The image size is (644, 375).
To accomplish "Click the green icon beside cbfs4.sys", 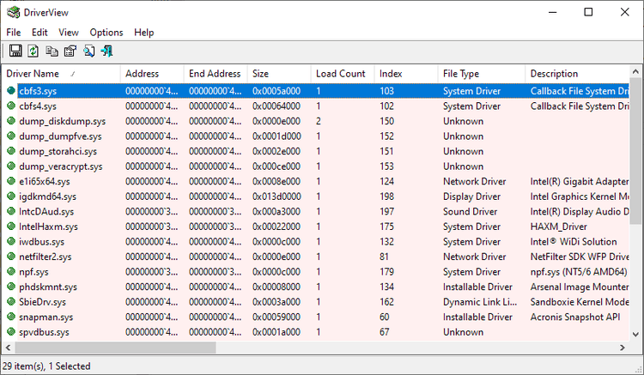I will (11, 106).
